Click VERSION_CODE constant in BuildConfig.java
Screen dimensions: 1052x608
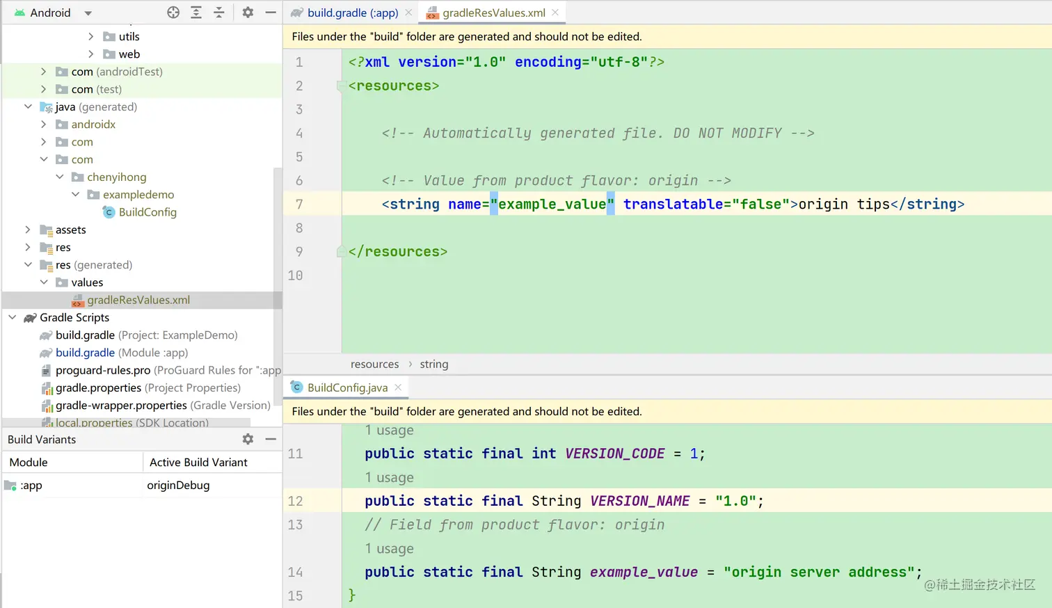[x=615, y=454]
